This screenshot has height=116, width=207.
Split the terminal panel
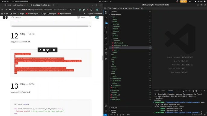pos(193,91)
